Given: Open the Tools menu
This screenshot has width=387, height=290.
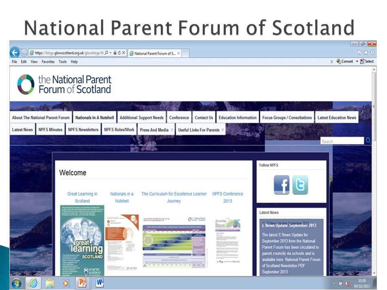Looking at the screenshot, I should 63,62.
